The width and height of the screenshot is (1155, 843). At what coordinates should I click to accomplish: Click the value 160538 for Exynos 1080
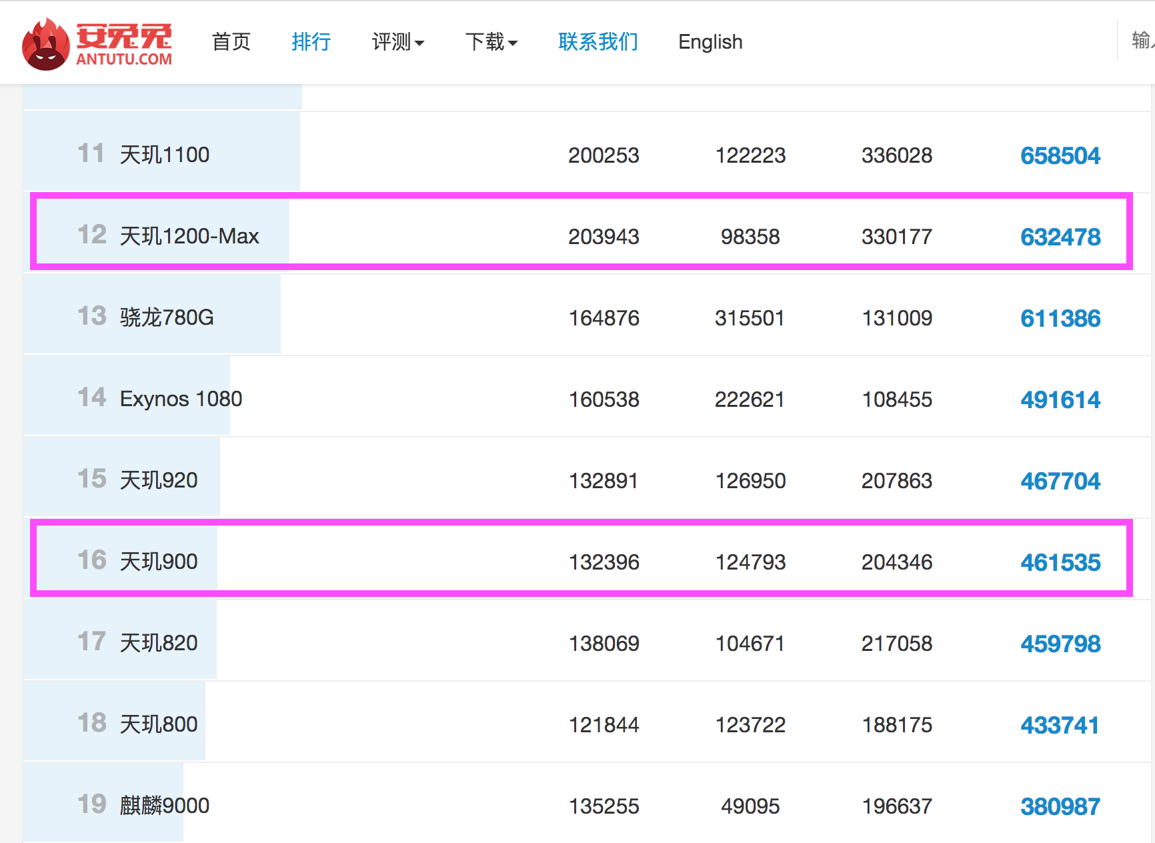click(604, 399)
